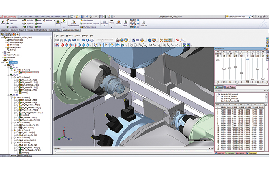Toggle checkbox for SIM_Turn_contour3 operation
This screenshot has height=172, width=269.
[x=17, y=112]
